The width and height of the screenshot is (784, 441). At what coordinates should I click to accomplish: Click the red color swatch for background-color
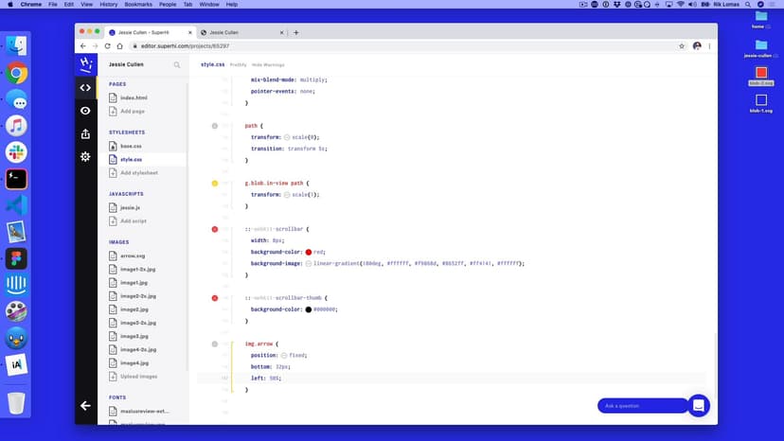tap(309, 252)
